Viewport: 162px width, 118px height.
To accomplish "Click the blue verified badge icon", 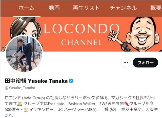I will 71,81.
